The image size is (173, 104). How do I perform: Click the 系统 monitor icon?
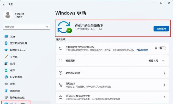pyautogui.click(x=6, y=36)
